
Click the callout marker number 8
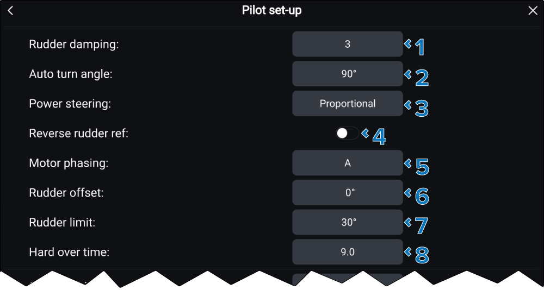[422, 255]
